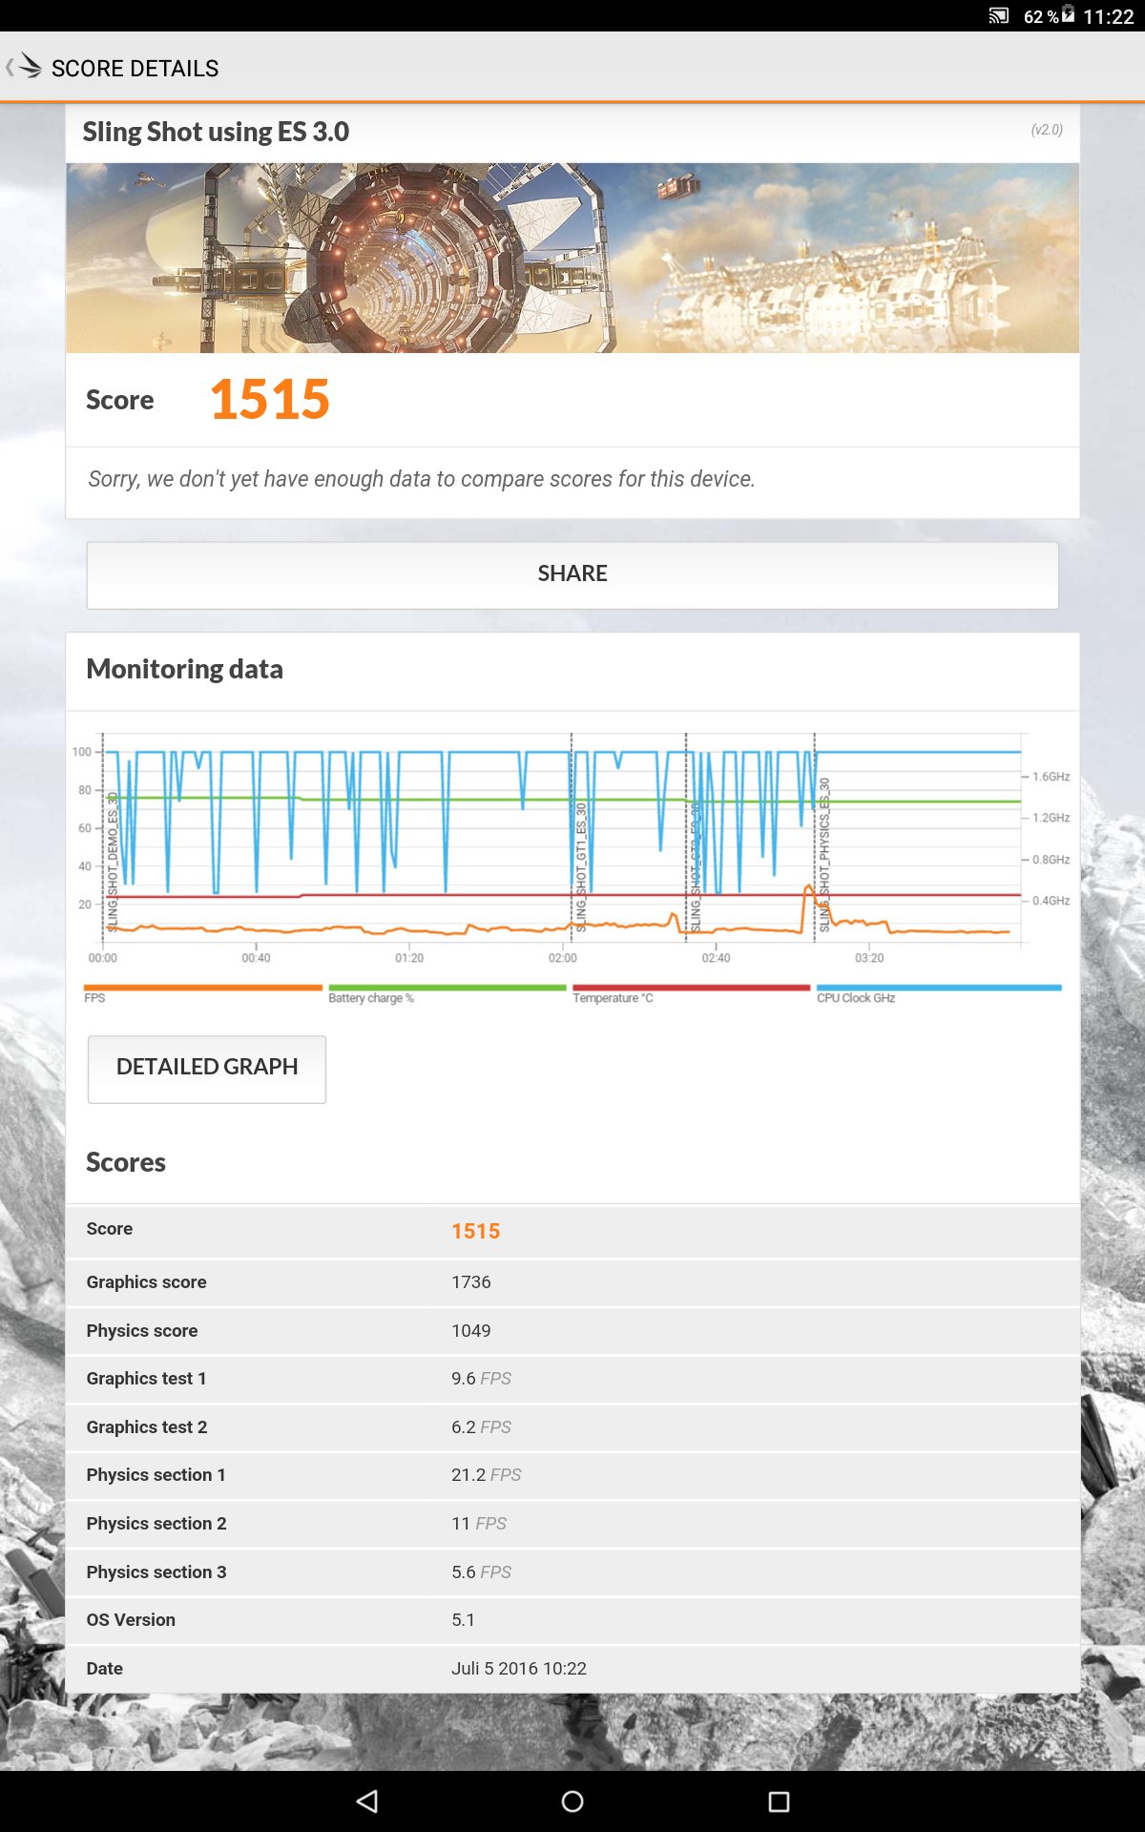Tap the Android back navigation button
The height and width of the screenshot is (1832, 1145).
pyautogui.click(x=367, y=1801)
